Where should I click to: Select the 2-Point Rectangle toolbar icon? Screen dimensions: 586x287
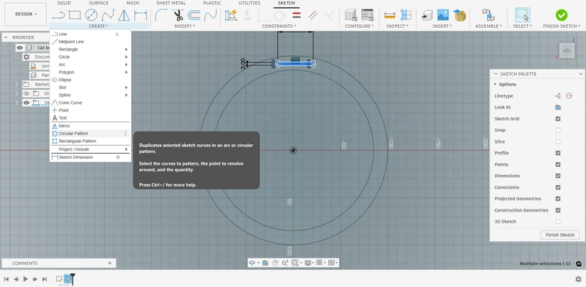pyautogui.click(x=75, y=15)
